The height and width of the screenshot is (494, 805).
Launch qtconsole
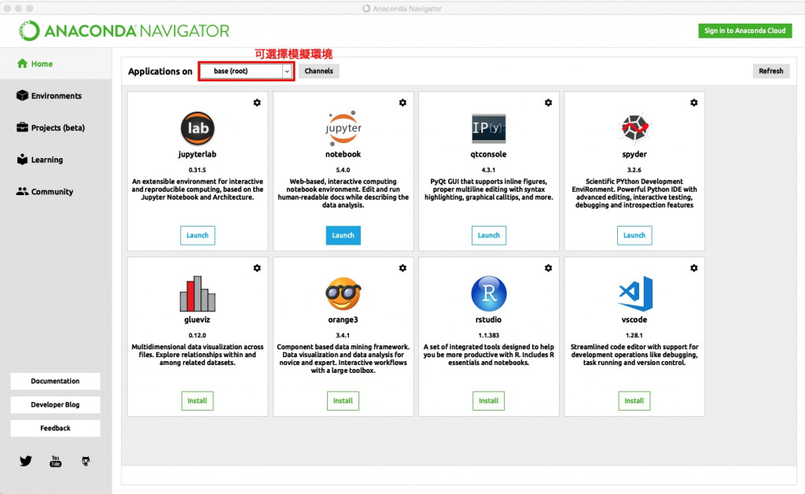click(489, 235)
